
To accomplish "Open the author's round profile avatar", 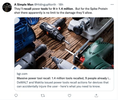I will click(x=7, y=7).
